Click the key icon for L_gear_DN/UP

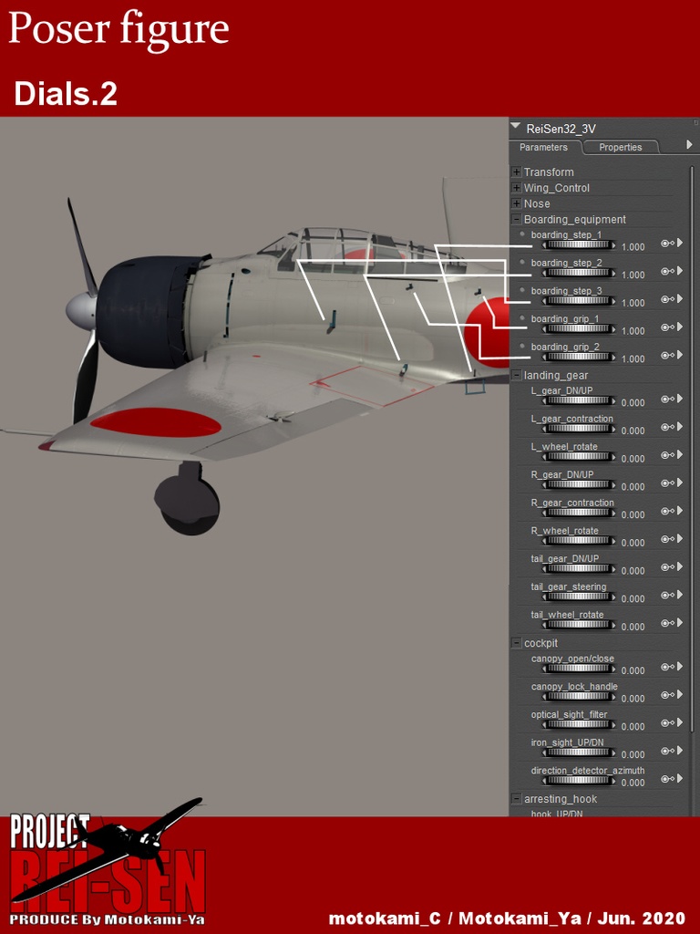[x=667, y=400]
